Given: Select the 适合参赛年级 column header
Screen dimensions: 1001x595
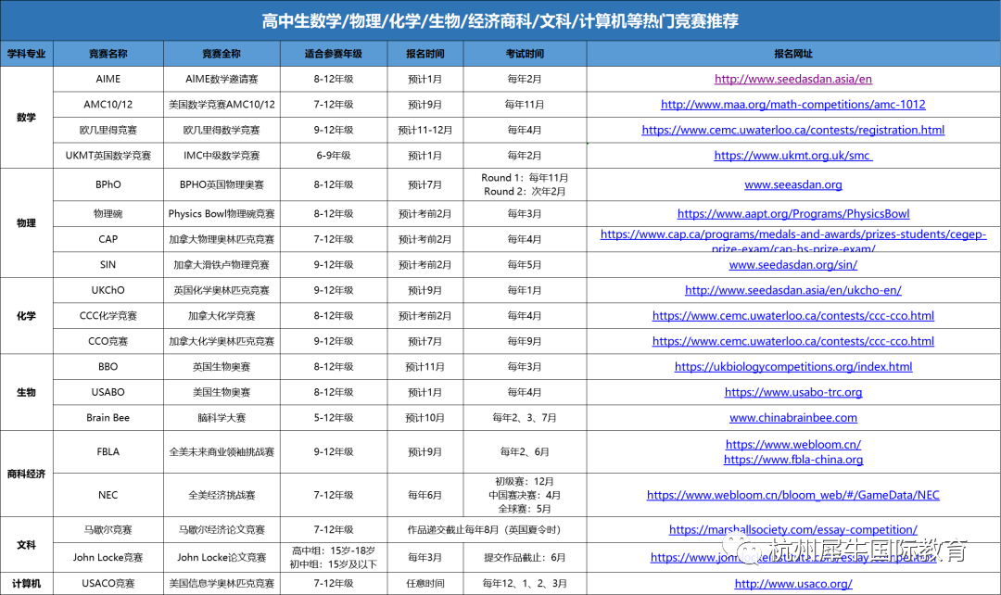Looking at the screenshot, I should point(334,54).
